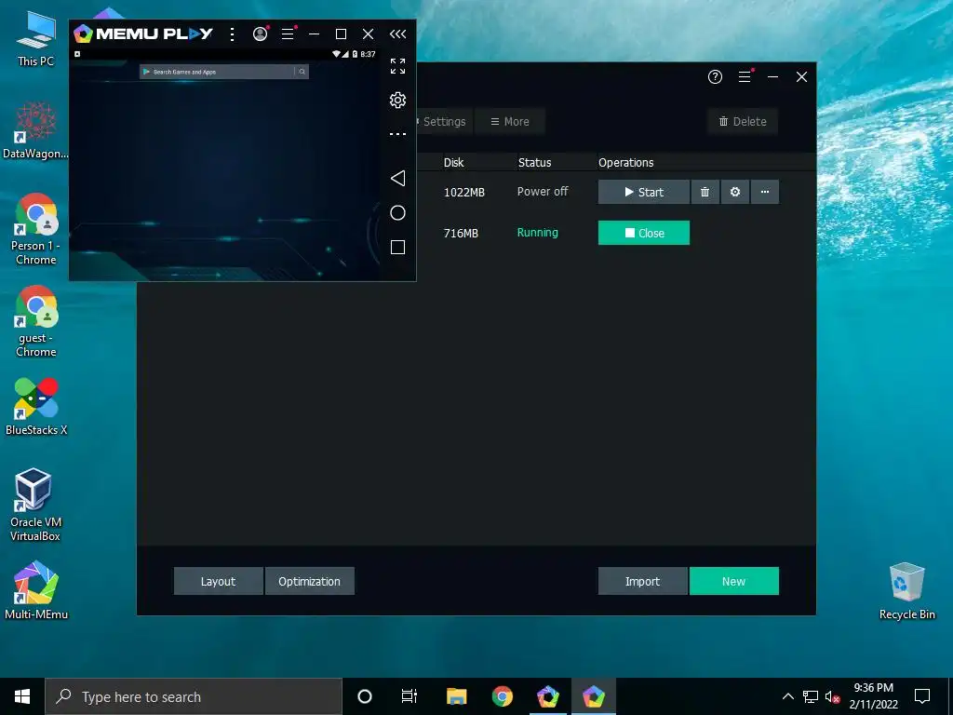Open MEmu Play sidebar settings gear
This screenshot has width=953, height=715.
coord(397,100)
